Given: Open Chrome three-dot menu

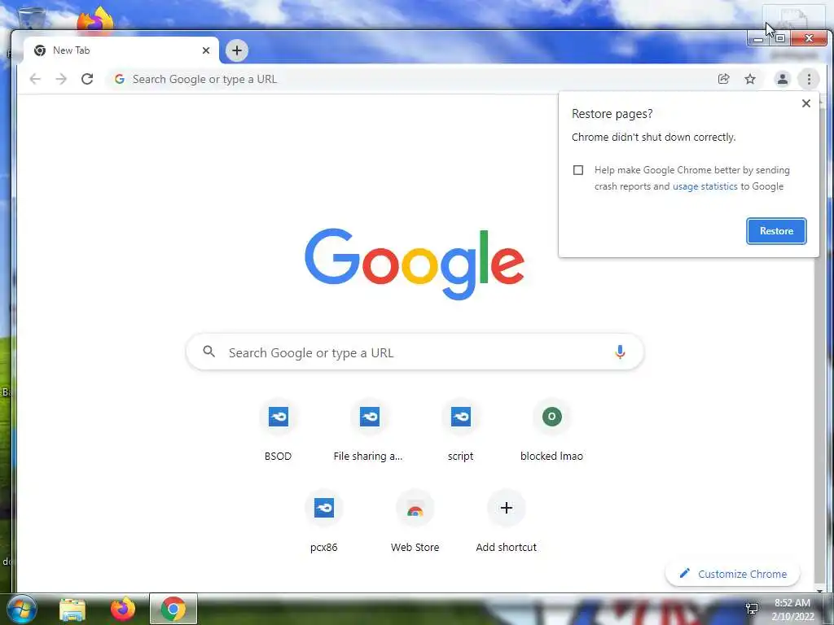Looking at the screenshot, I should tap(809, 79).
